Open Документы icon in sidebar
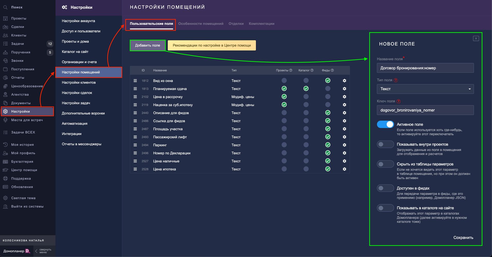 5,103
